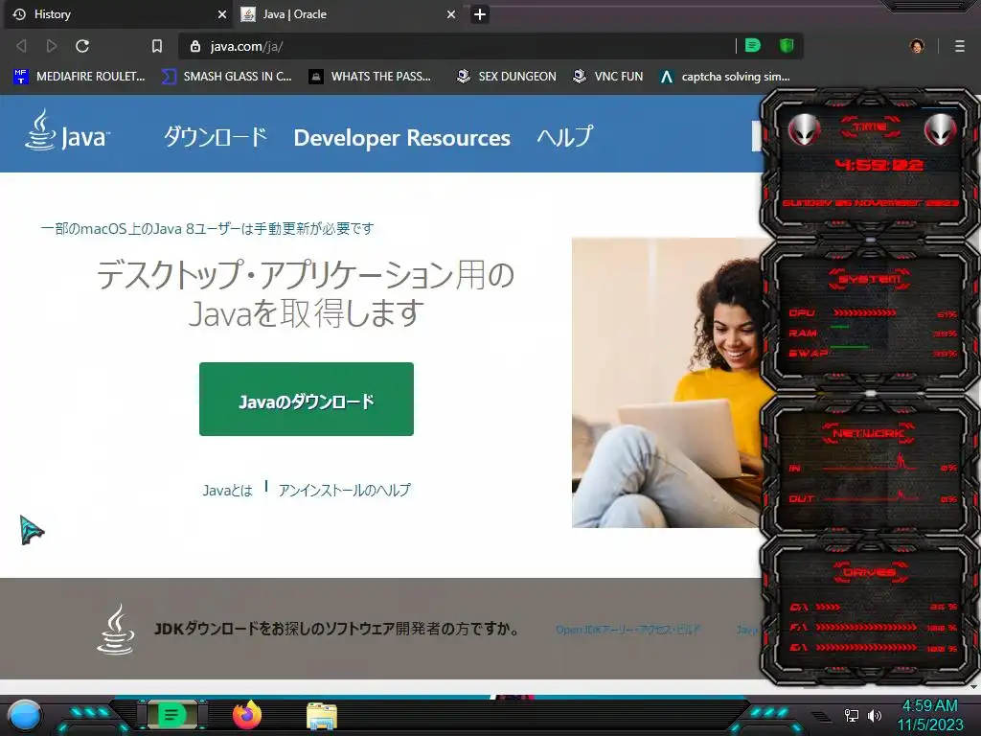Focus the java.com/ja/ address bar
This screenshot has height=736, width=981.
click(x=463, y=46)
